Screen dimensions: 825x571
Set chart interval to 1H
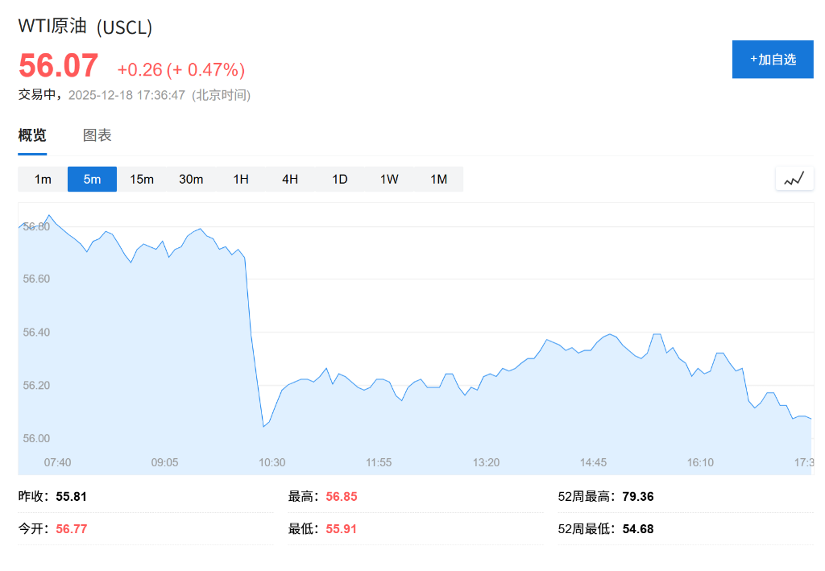click(241, 179)
